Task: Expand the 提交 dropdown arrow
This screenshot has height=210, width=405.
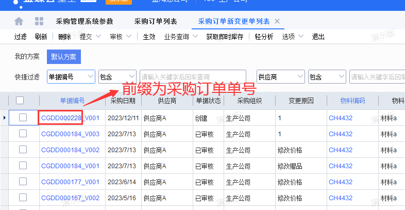Action: (x=98, y=37)
